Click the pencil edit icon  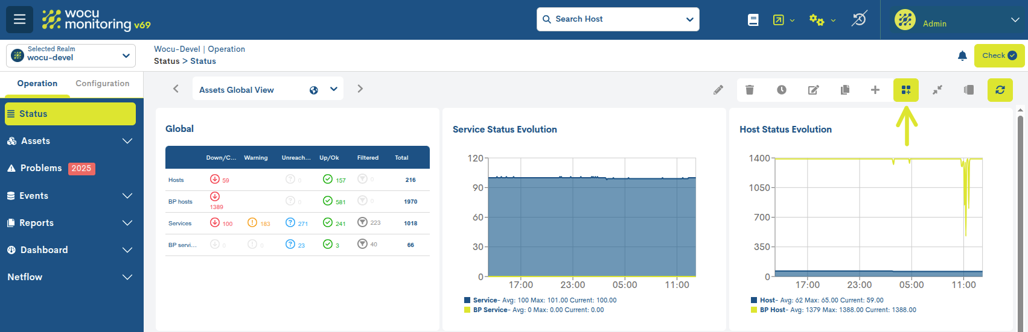(x=718, y=90)
